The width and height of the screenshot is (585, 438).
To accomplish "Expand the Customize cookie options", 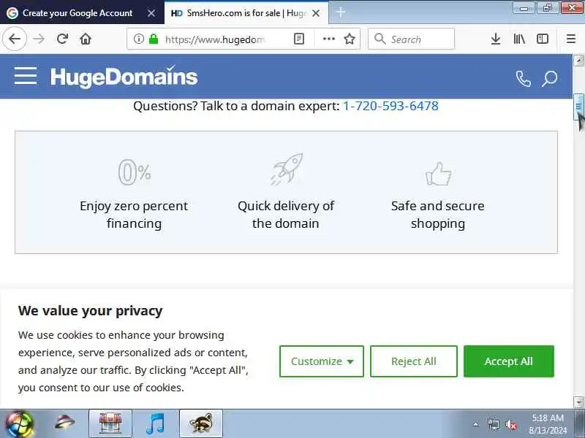I will click(322, 361).
